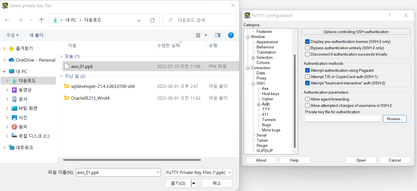Enable Bypass authentication entirely checkbox
The height and width of the screenshot is (191, 417).
pyautogui.click(x=307, y=48)
